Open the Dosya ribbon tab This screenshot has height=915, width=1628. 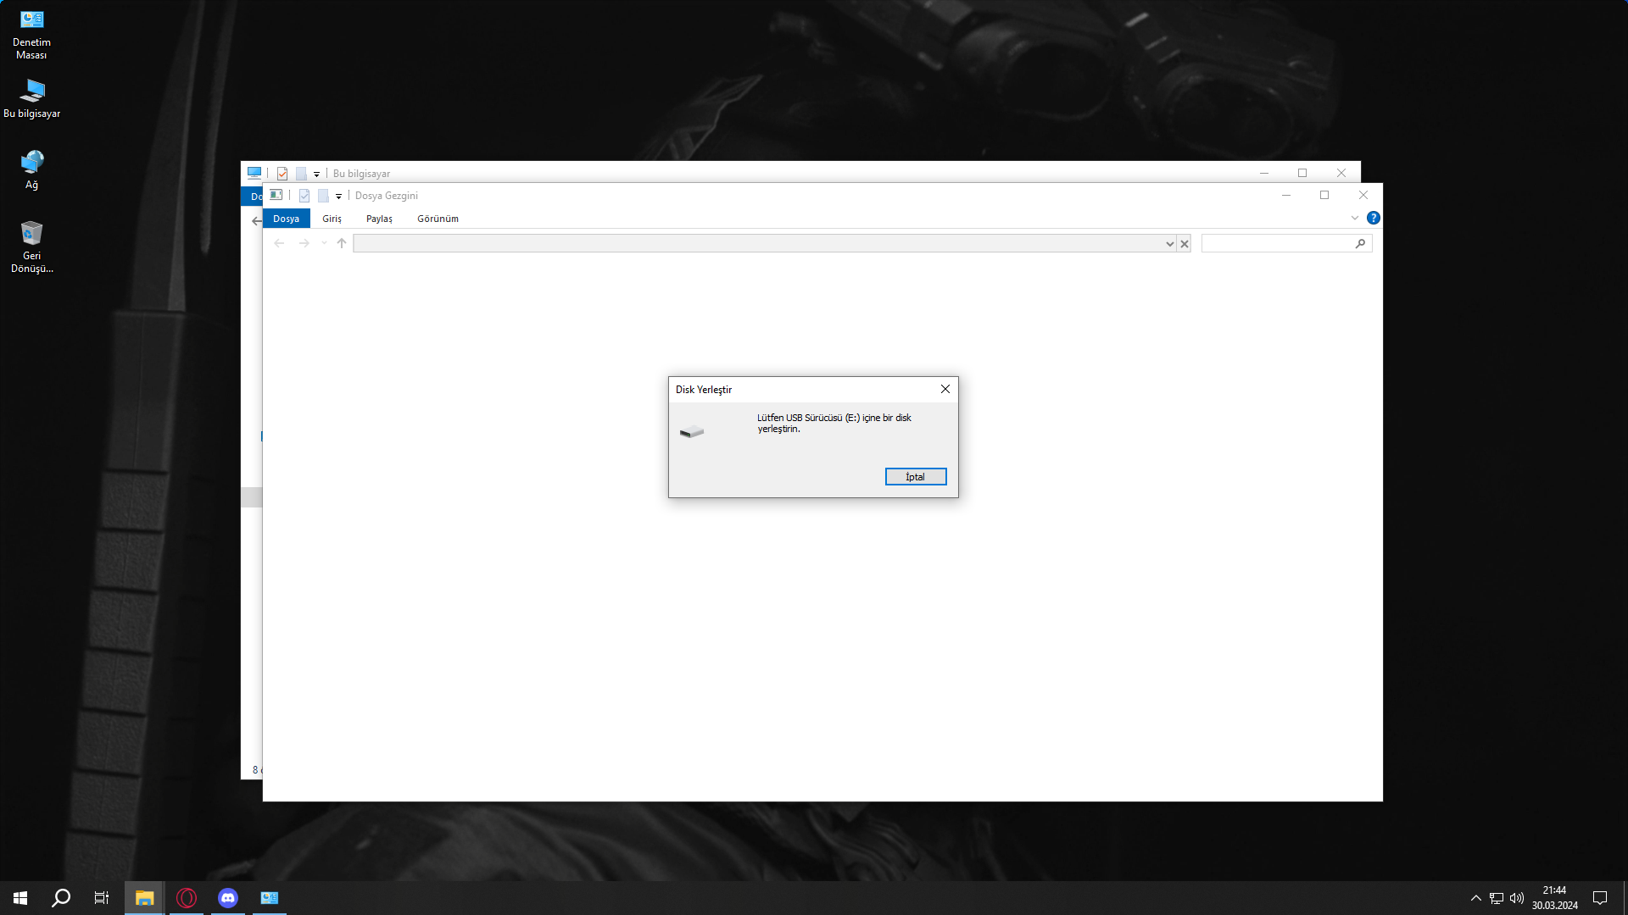click(x=286, y=219)
